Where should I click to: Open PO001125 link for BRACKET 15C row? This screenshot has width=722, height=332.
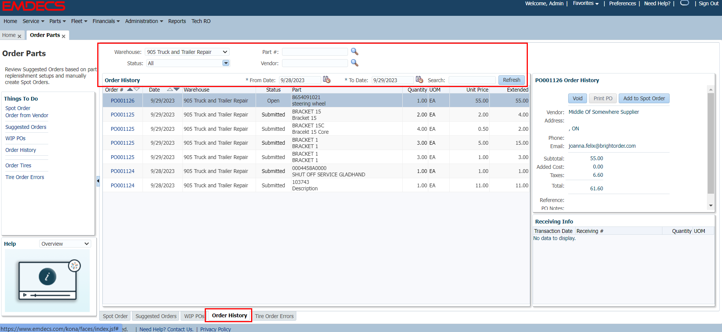pos(123,129)
